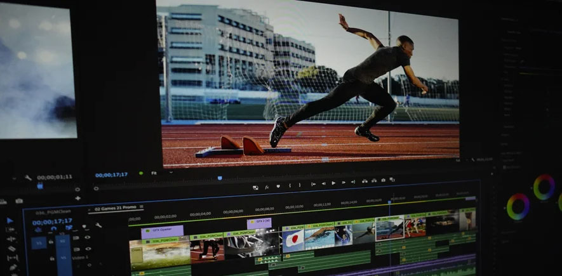
Task: Select the Selection arrow tool
Action: tap(10, 221)
